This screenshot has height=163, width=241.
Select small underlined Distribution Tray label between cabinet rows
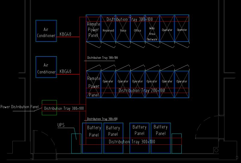click(x=102, y=58)
